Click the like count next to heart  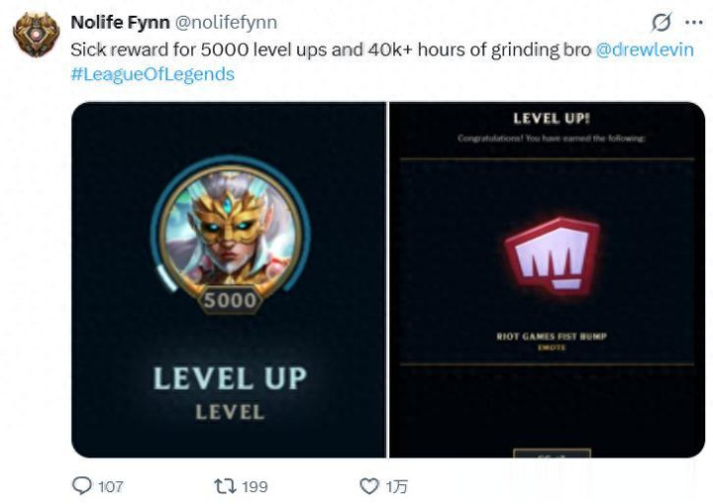click(x=396, y=487)
